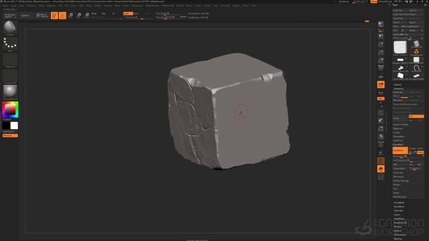Image resolution: width=429 pixels, height=241 pixels.
Task: Select the white secondary color swatch
Action: pyautogui.click(x=14, y=125)
